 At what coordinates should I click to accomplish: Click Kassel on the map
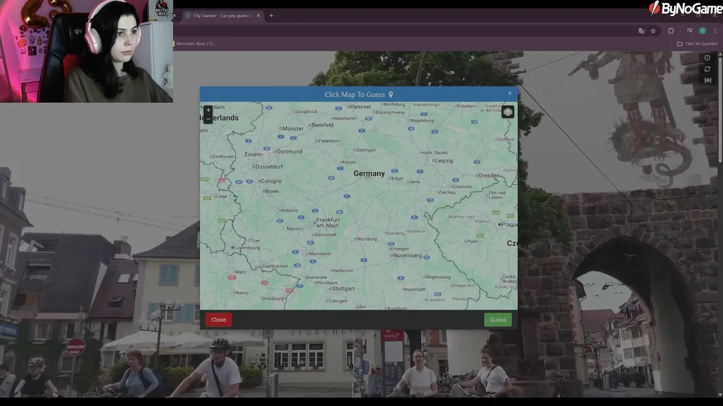click(x=347, y=162)
